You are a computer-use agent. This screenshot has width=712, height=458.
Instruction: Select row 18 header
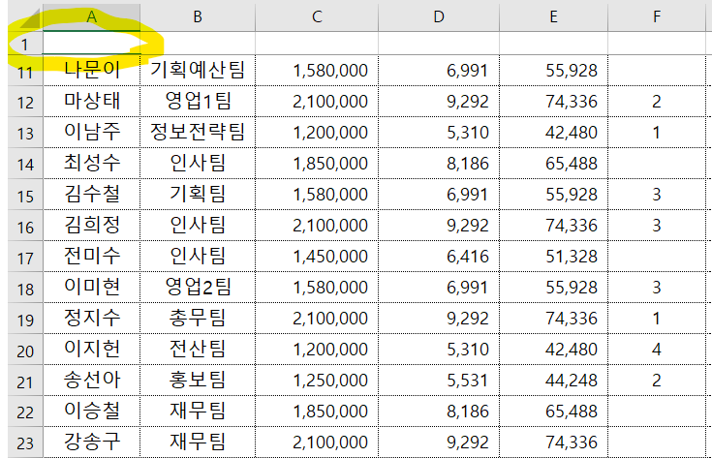(25, 288)
